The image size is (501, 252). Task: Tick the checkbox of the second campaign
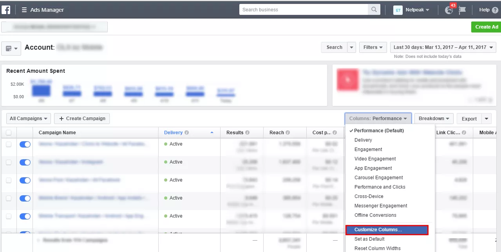point(9,162)
